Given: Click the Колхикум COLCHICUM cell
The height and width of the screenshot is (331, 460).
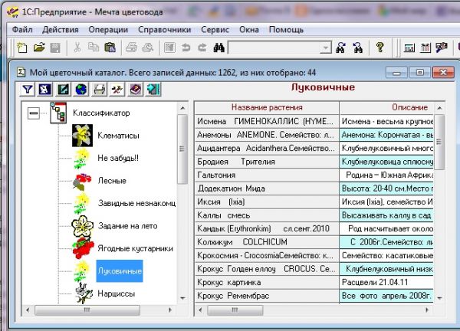Looking at the screenshot, I should click(x=267, y=242).
